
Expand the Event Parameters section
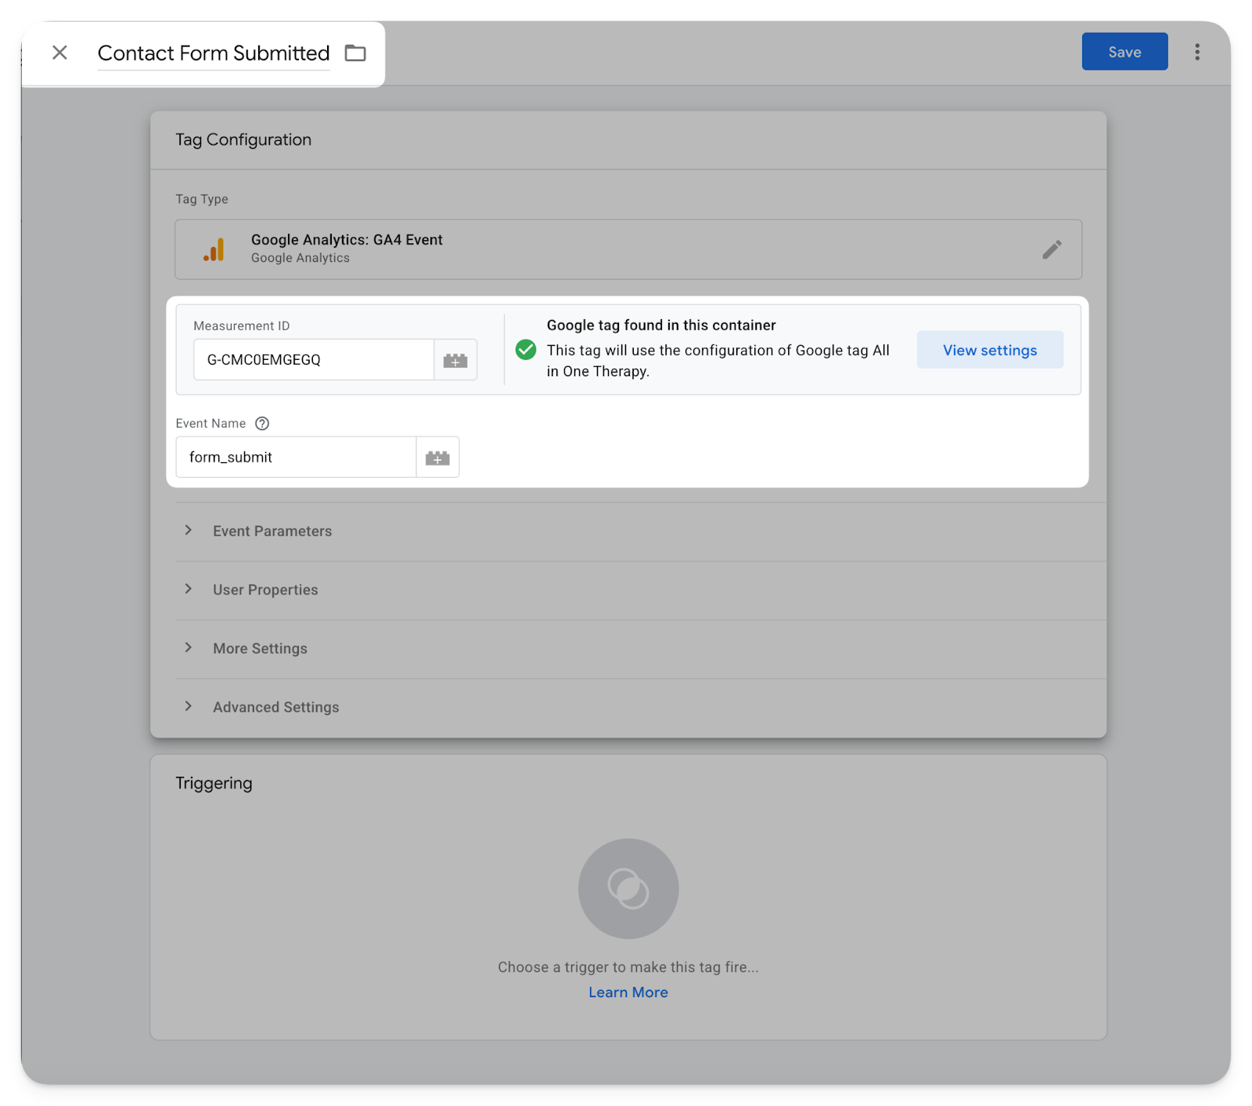coord(272,531)
